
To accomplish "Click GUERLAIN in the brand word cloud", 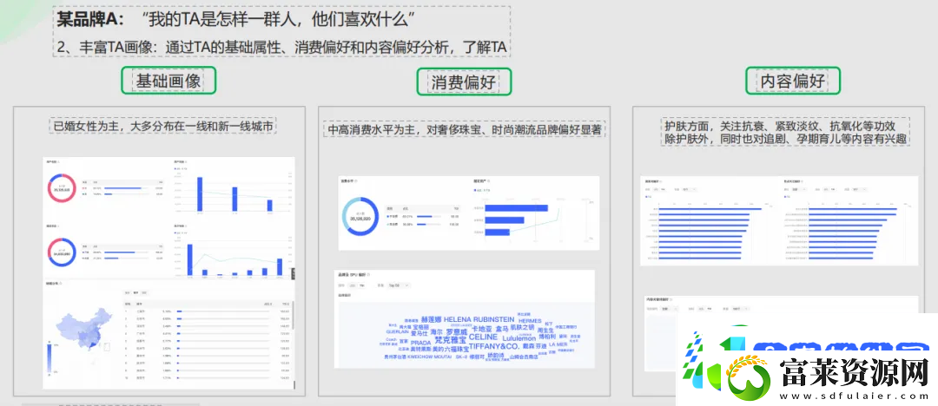I will pyautogui.click(x=397, y=332).
